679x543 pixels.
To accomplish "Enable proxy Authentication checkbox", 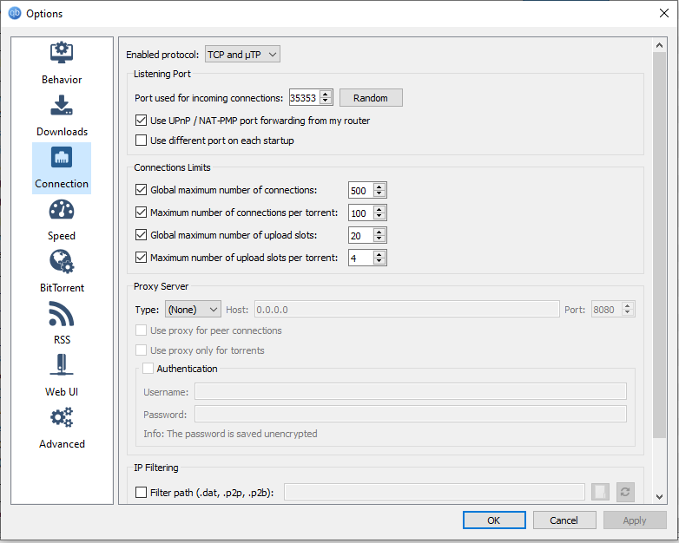I will [x=148, y=368].
